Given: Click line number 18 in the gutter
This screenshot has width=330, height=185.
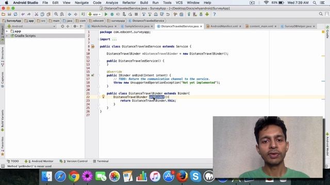Looking at the screenshot, I should point(88,83).
